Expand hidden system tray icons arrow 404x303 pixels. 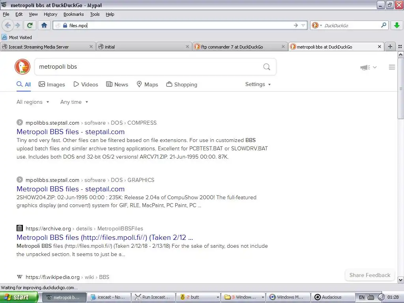point(381,297)
